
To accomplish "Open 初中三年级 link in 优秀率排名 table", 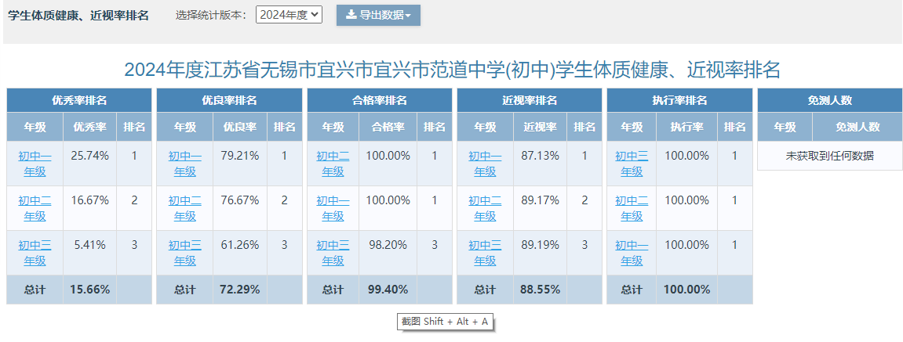I will click(x=35, y=252).
